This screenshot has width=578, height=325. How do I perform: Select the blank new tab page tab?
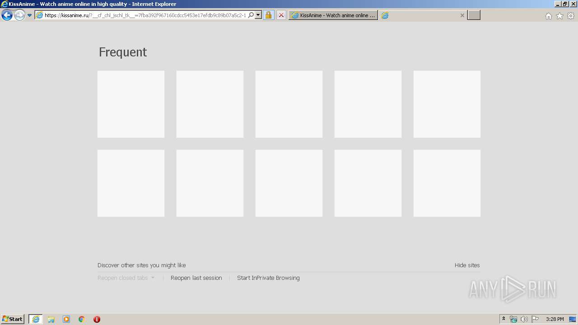[423, 15]
